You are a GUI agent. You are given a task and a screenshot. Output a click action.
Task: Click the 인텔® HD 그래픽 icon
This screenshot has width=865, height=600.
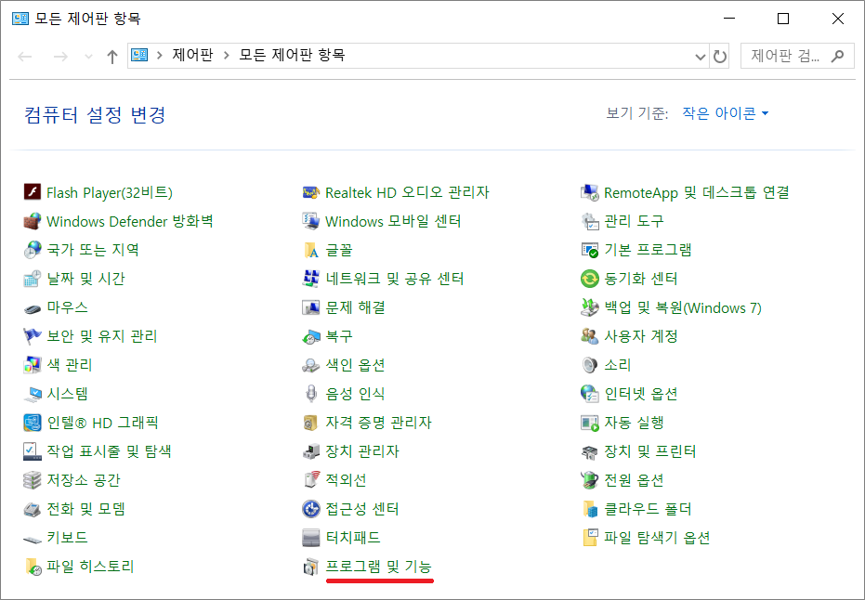coord(33,423)
